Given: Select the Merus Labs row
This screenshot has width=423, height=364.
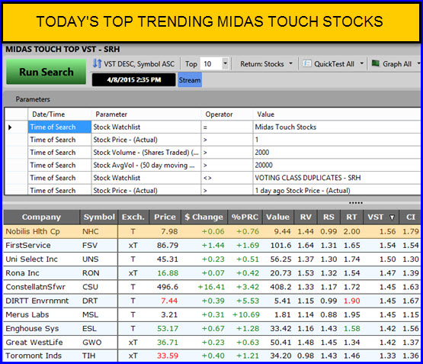Looking at the screenshot, I should (212, 314).
